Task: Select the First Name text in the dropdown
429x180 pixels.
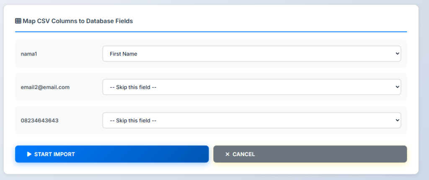Action: coord(124,54)
